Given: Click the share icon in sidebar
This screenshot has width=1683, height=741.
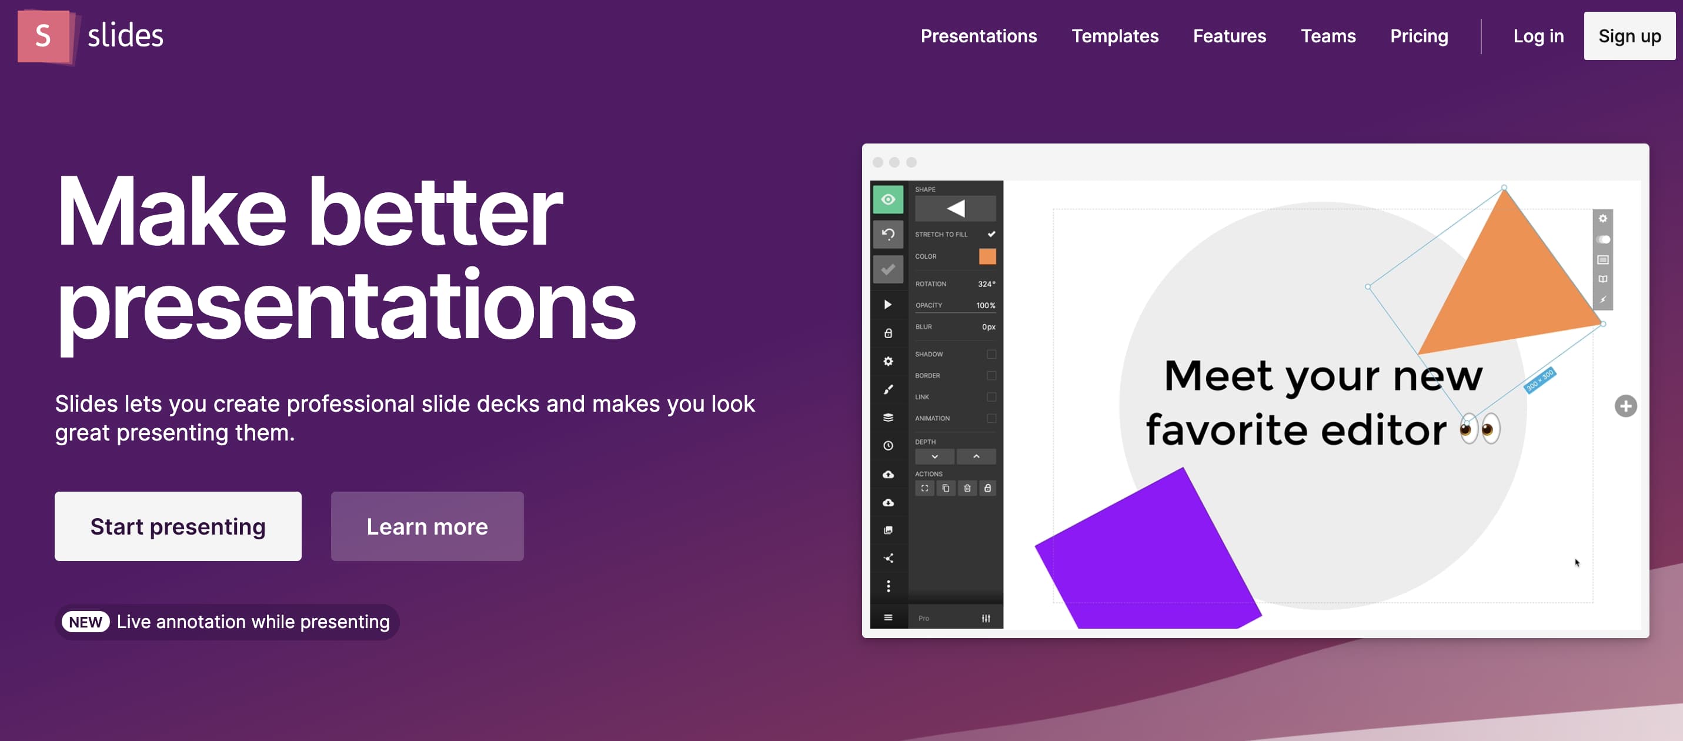Looking at the screenshot, I should [x=889, y=556].
